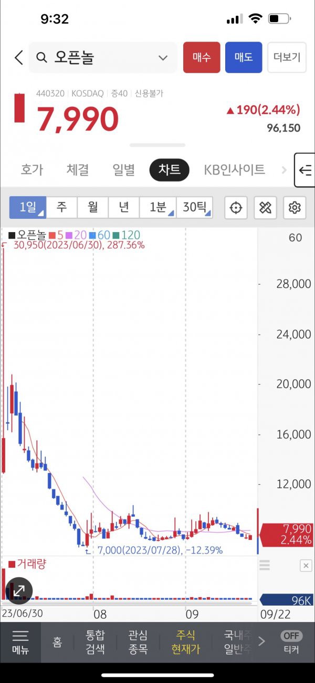This screenshot has width=315, height=683.
Task: Tap the large 7,990 current price
Action: tap(77, 119)
